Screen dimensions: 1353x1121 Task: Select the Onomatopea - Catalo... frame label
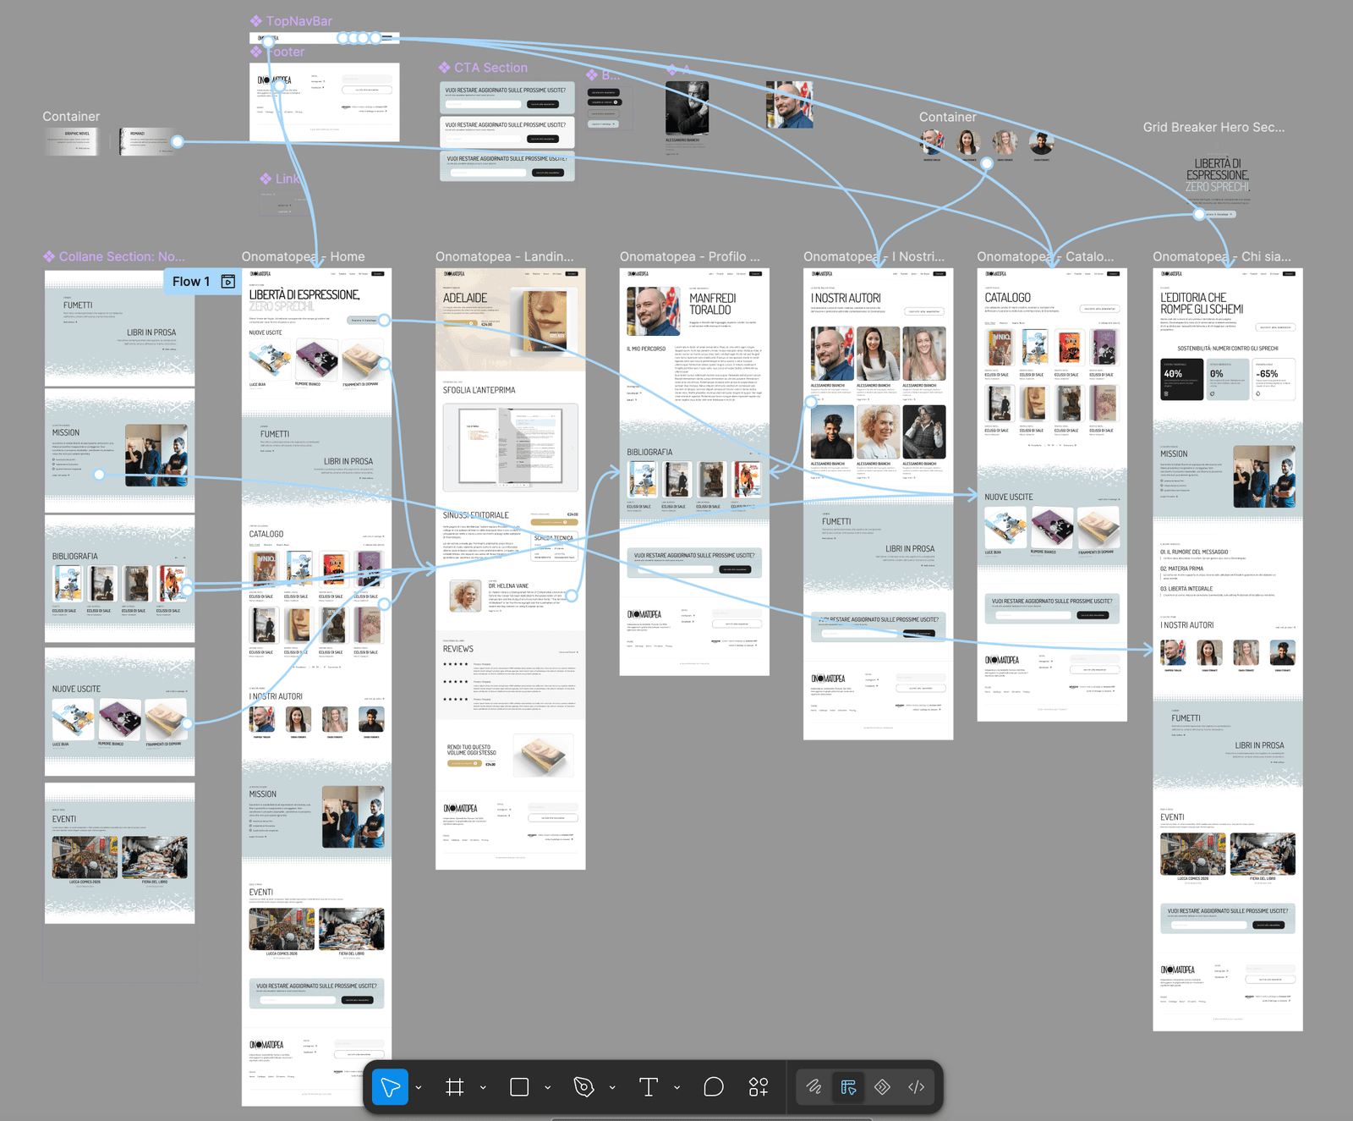pyautogui.click(x=1045, y=256)
